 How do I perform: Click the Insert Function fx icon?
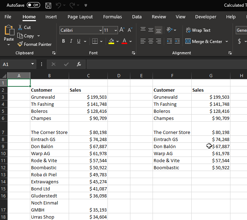pos(79,64)
